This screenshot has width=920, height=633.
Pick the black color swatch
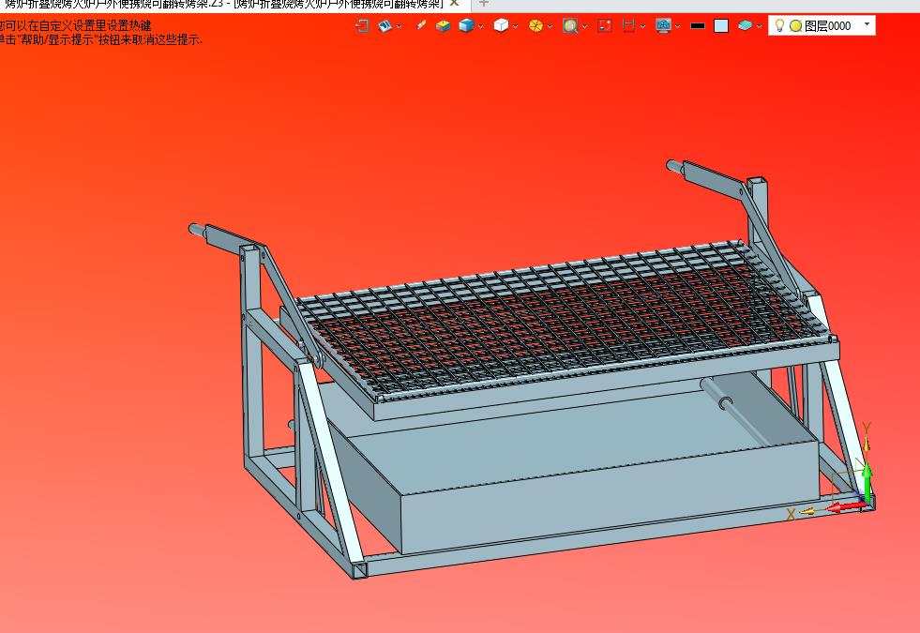pyautogui.click(x=698, y=26)
